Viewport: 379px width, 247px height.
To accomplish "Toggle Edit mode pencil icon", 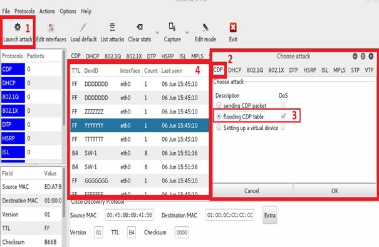I will [205, 28].
